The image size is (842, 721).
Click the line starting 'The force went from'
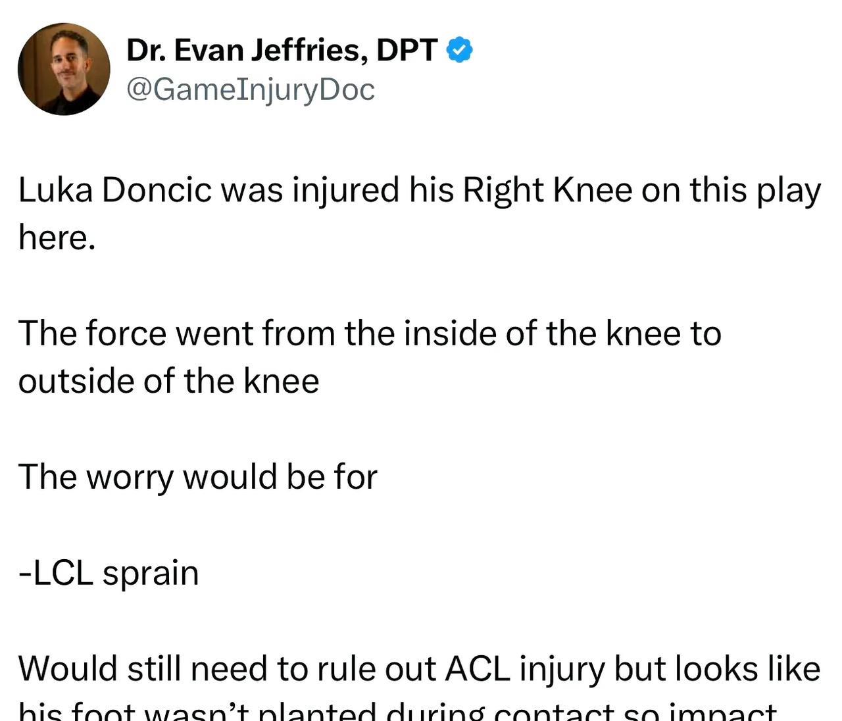[x=370, y=333]
